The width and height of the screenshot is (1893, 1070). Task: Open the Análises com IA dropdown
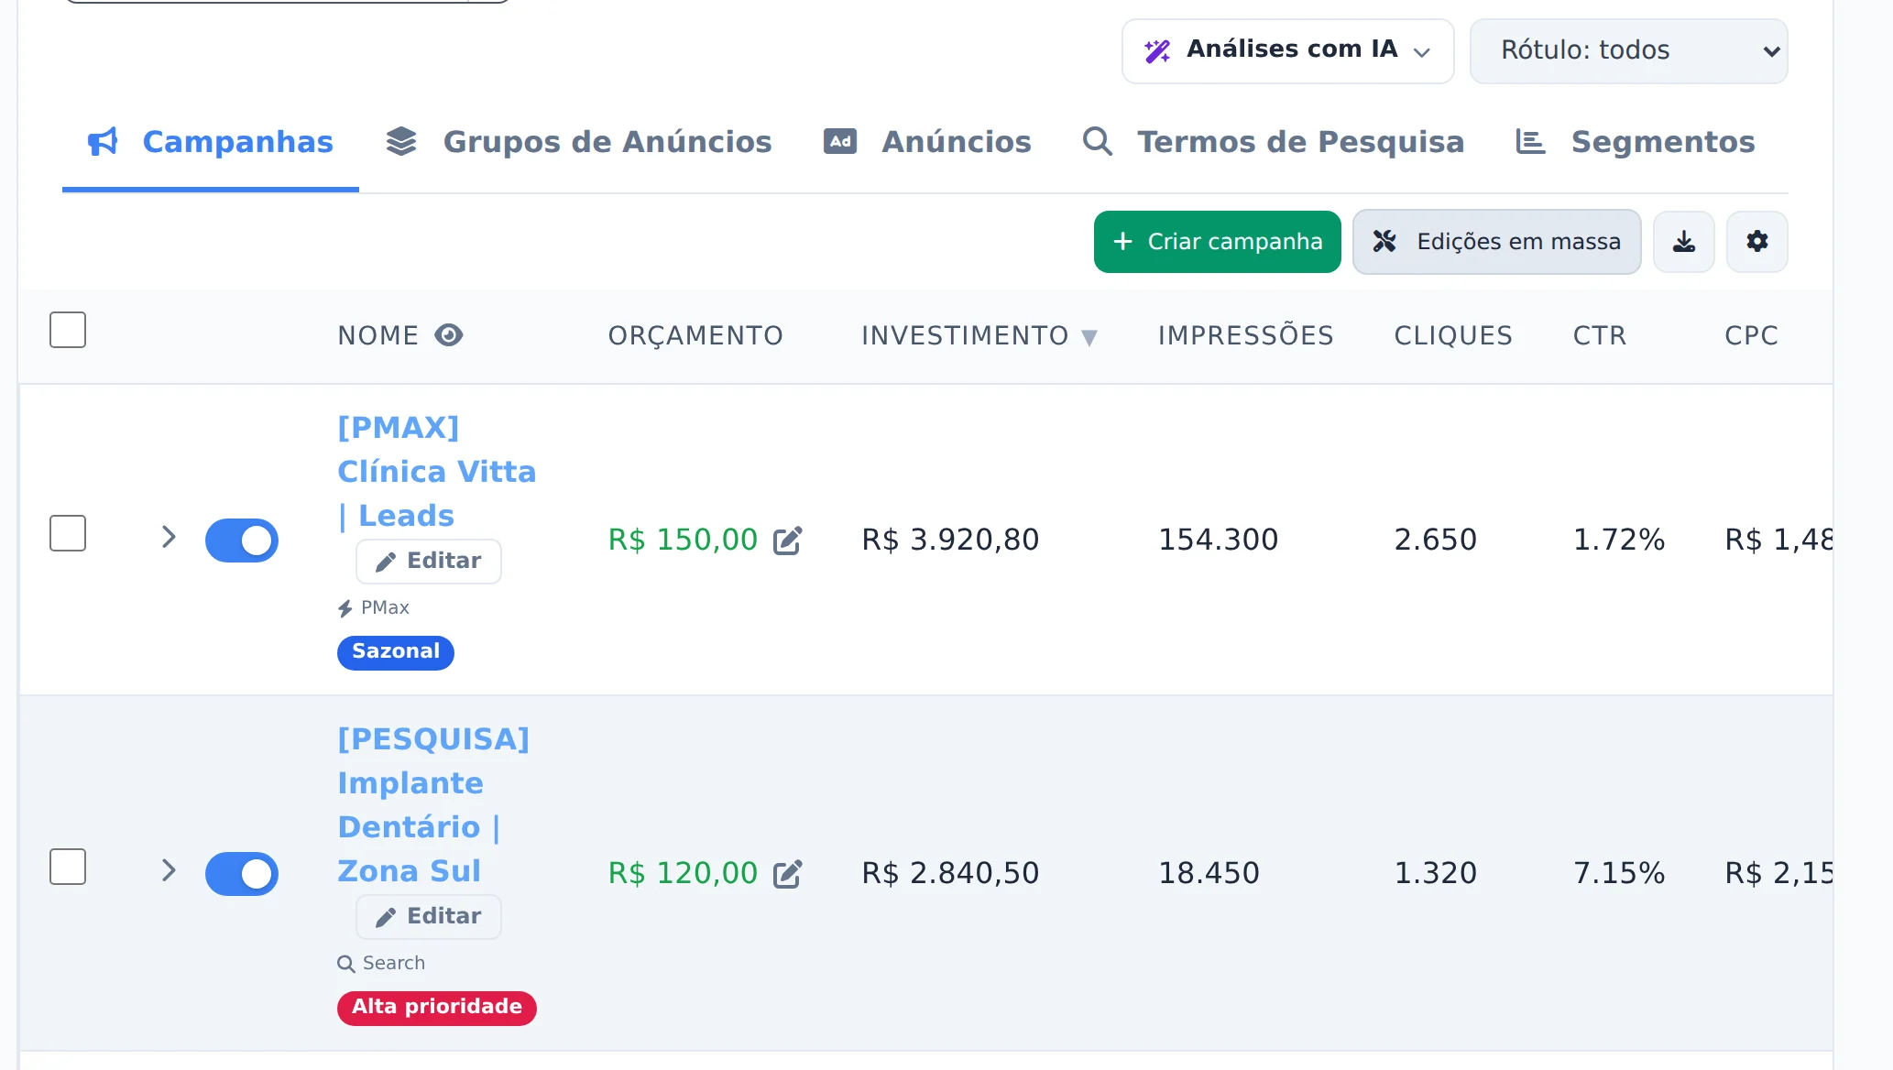(x=1287, y=51)
